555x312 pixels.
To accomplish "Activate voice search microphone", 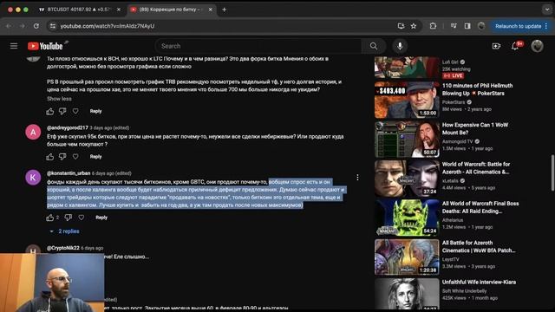I will click(x=400, y=46).
